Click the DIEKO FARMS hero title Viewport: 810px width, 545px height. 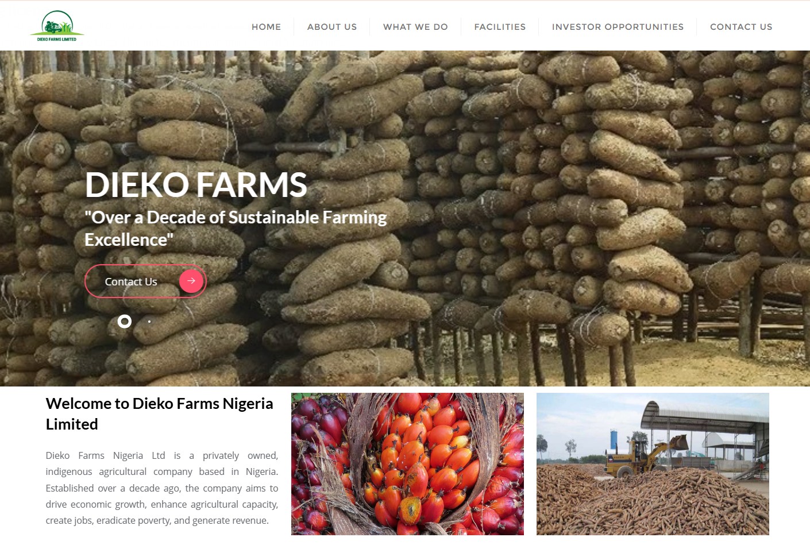196,185
